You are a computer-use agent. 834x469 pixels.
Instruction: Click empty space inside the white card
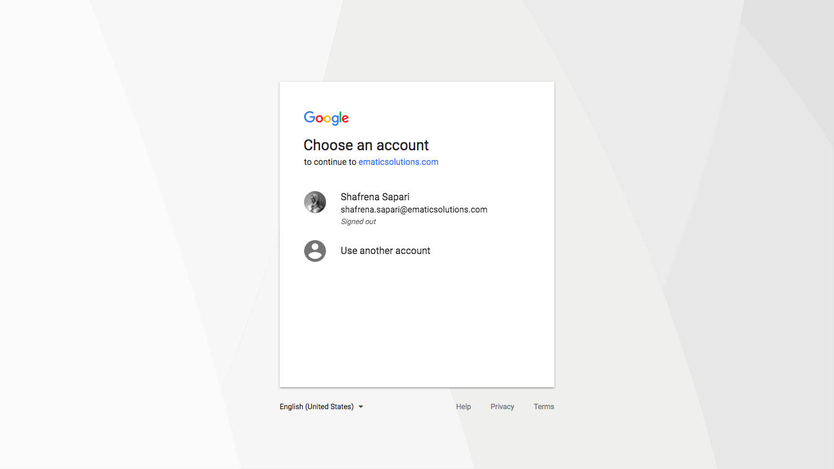coord(417,324)
